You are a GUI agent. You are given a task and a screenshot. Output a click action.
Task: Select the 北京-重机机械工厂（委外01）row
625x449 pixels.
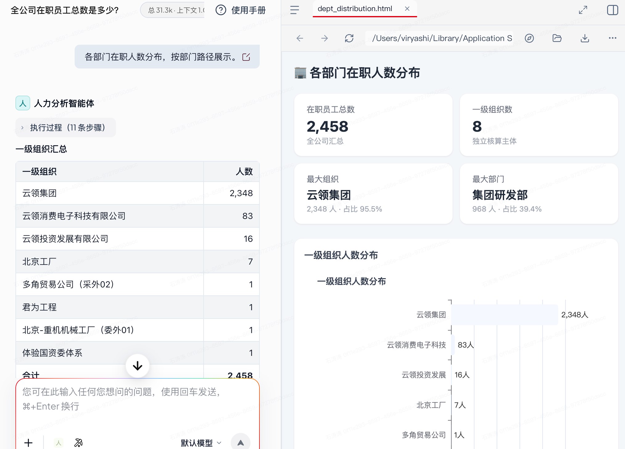click(x=138, y=330)
